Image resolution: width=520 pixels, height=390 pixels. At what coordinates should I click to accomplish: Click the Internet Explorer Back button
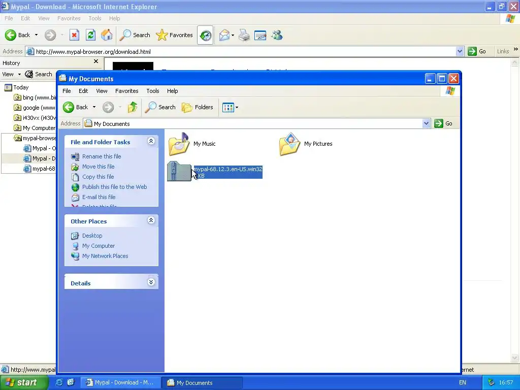pyautogui.click(x=18, y=35)
